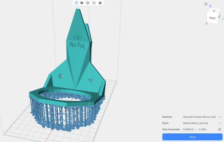The height and width of the screenshot is (142, 224).
Task: Open Slice Parameter settings circle icon
Action: click(x=219, y=129)
